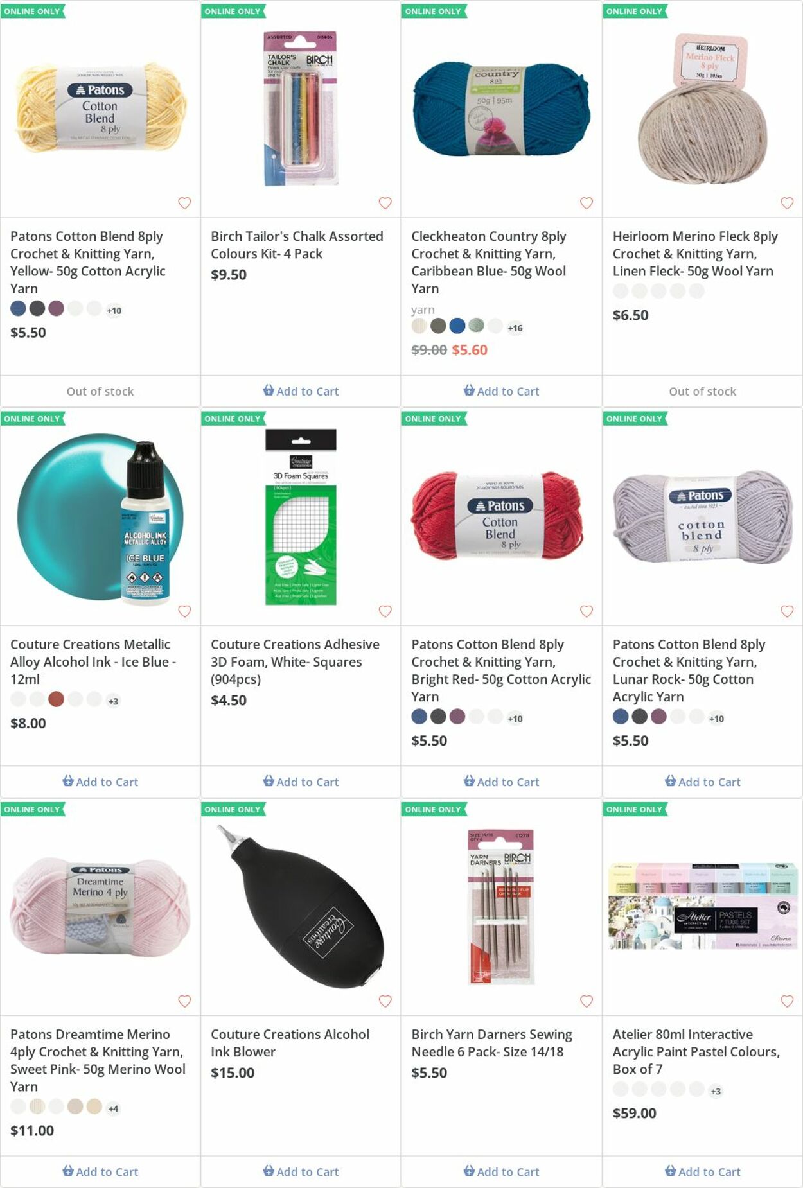
Task: Open Couture Creations Alcohol Ink Blower link
Action: click(290, 1043)
